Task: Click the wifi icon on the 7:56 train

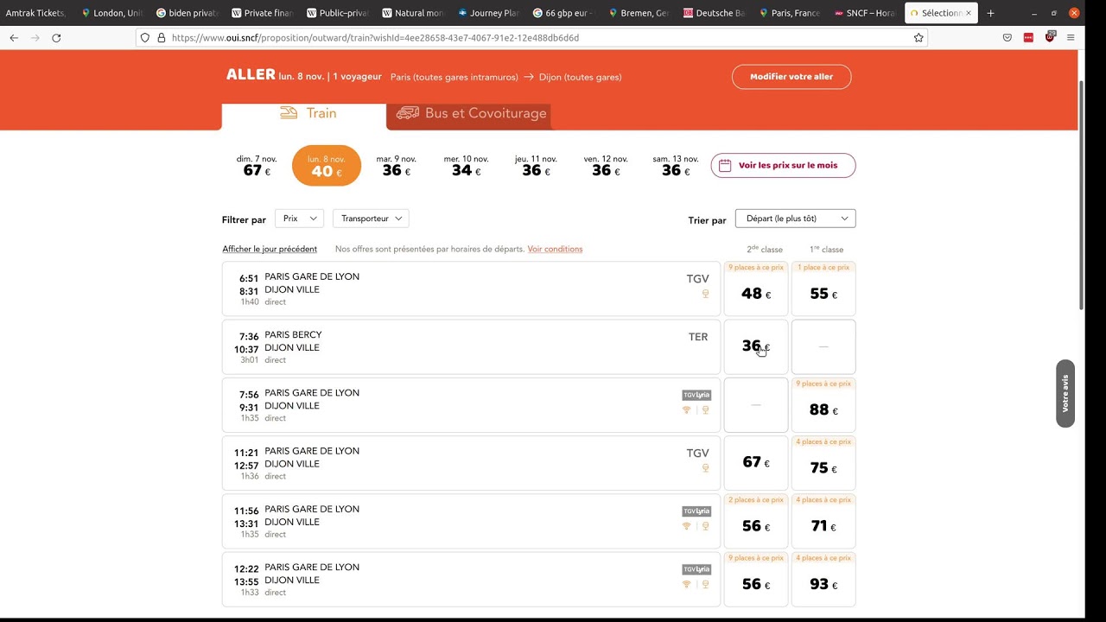Action: (x=687, y=410)
